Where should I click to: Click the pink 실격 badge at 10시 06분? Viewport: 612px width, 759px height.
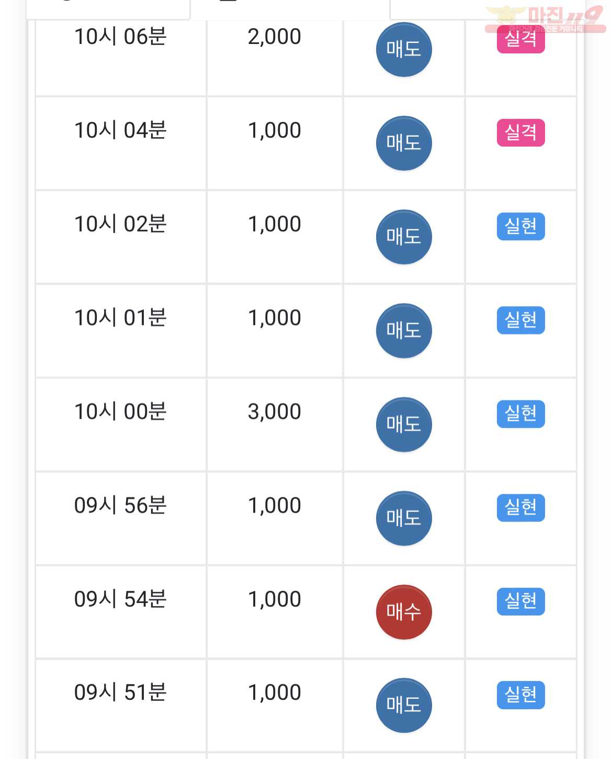pyautogui.click(x=521, y=39)
